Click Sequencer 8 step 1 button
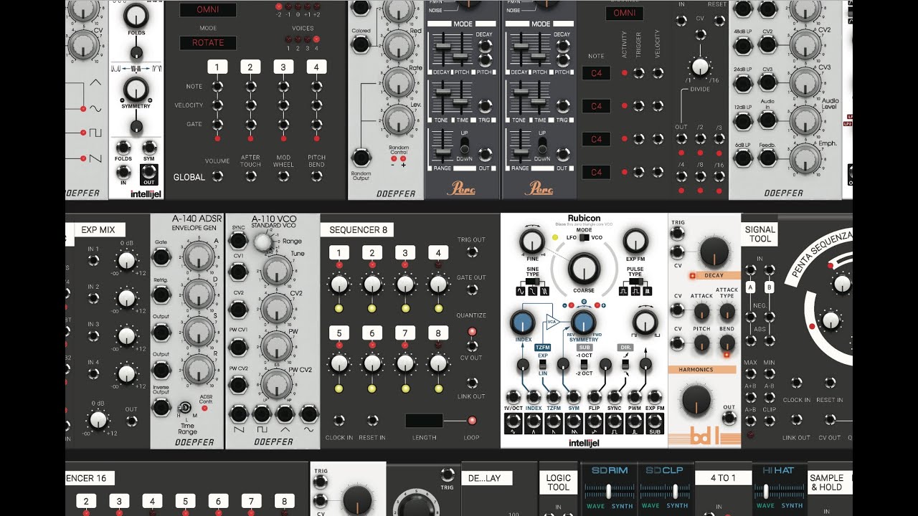Screen dimensions: 918x516 (x=339, y=253)
